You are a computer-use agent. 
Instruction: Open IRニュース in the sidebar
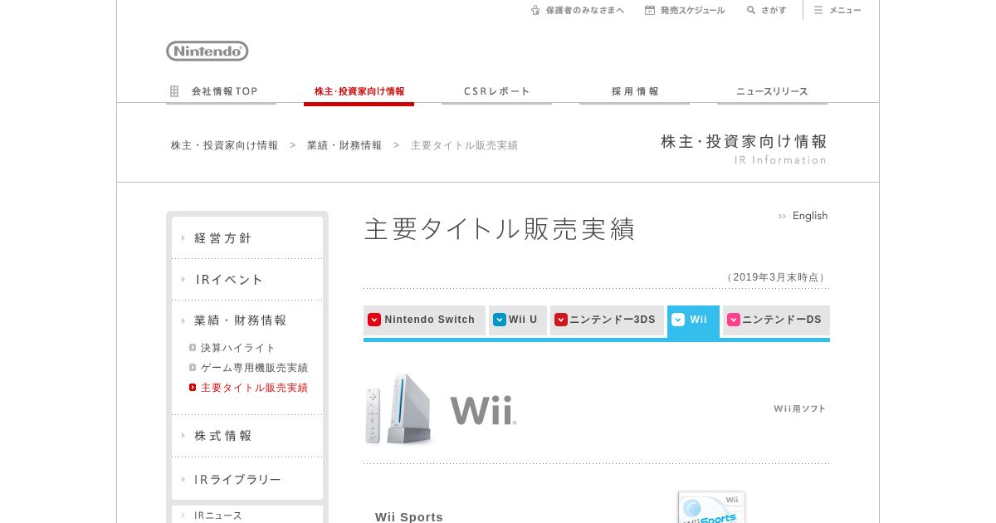pyautogui.click(x=247, y=515)
